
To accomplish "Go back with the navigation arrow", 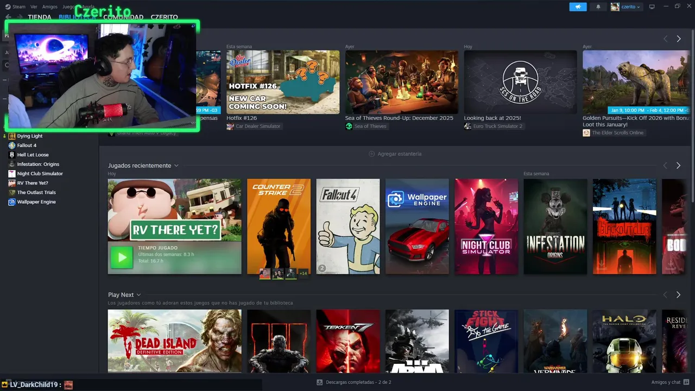I will (8, 17).
